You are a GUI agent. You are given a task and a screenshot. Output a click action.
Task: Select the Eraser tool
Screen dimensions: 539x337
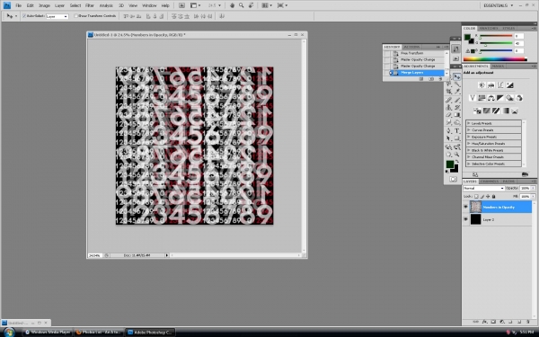pos(449,115)
